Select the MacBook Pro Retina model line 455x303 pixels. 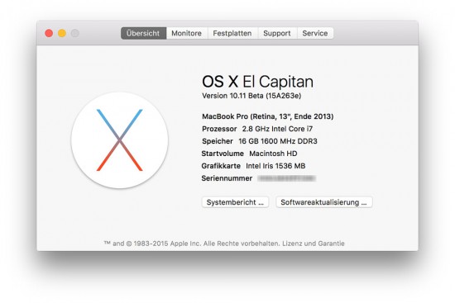coord(267,116)
